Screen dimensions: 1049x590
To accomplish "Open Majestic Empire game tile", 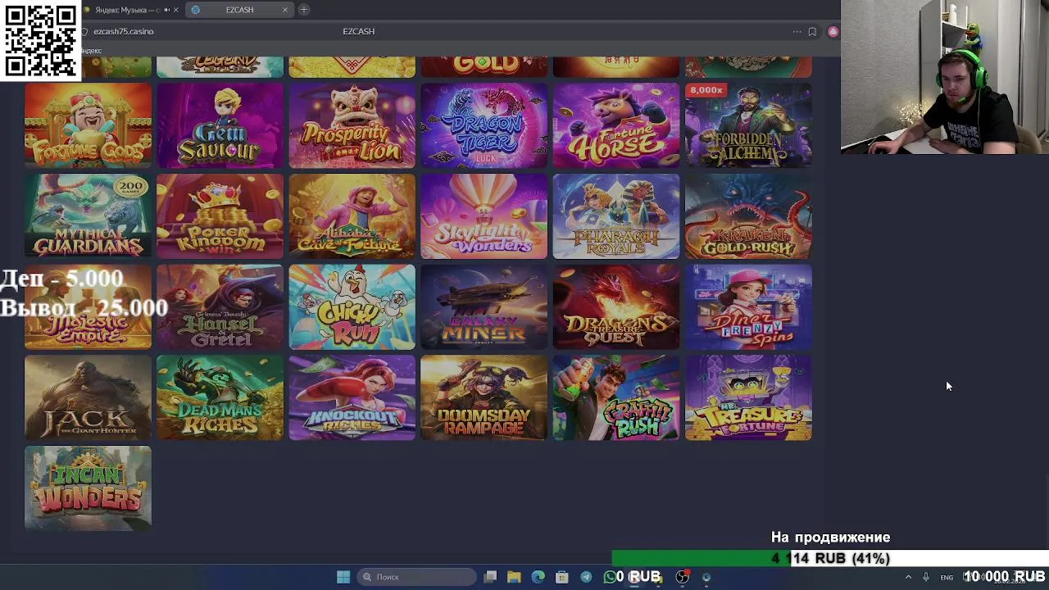I will (88, 307).
